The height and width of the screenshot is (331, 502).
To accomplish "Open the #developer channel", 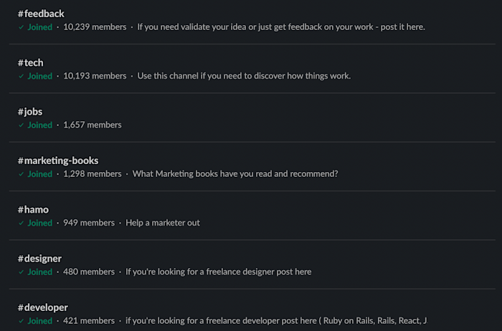I will point(43,307).
